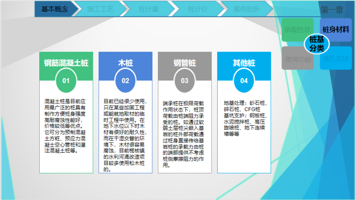355x200 pixels.
Task: Click the 第一章 chapter label
Action: coord(332,9)
